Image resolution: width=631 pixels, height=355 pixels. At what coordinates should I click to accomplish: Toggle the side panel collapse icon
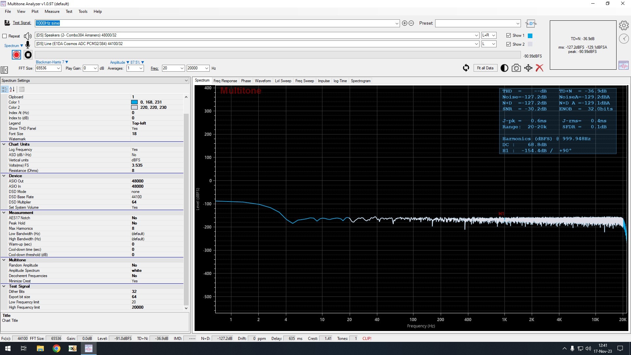[x=4, y=70]
